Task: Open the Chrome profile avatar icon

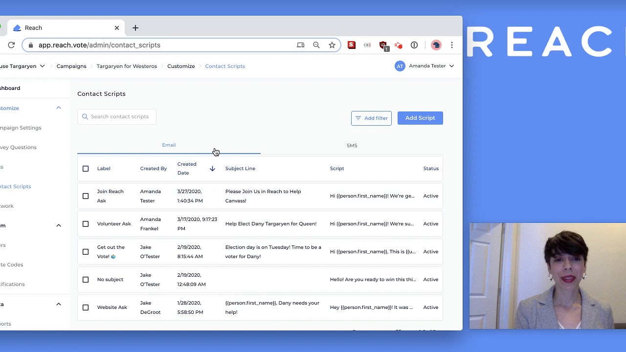Action: 436,45
